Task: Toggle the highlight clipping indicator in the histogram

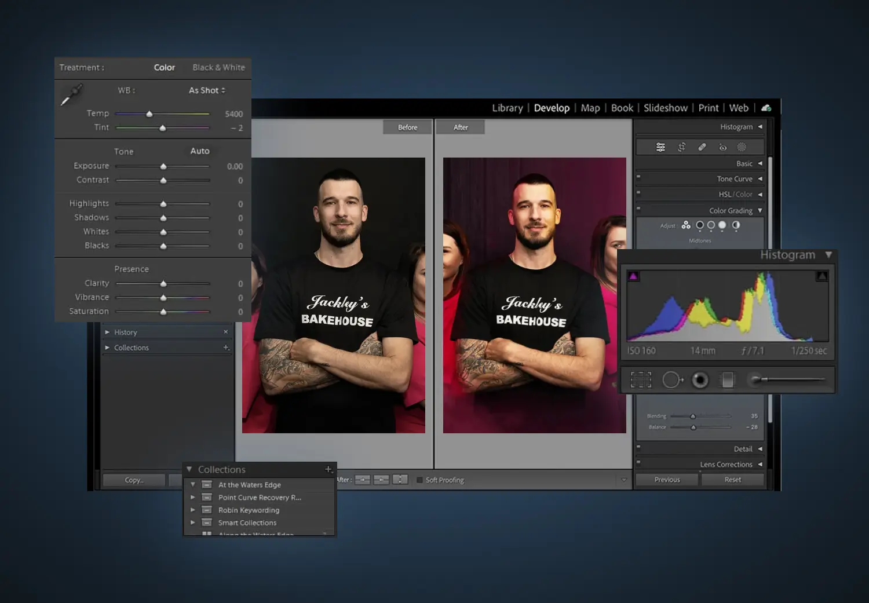Action: click(821, 276)
